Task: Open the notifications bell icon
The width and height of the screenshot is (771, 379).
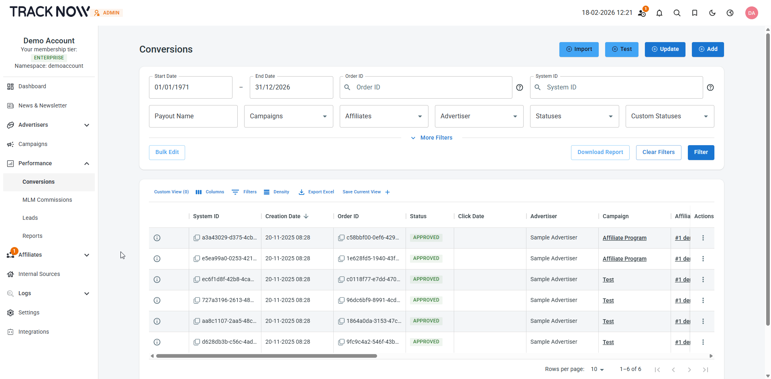Action: tap(659, 13)
